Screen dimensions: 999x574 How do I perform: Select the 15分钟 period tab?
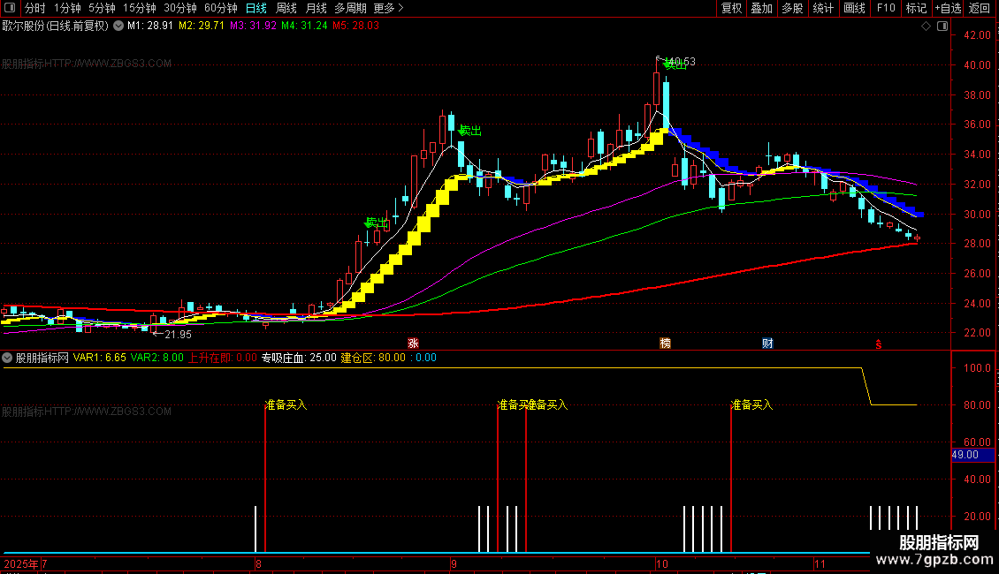tap(139, 8)
